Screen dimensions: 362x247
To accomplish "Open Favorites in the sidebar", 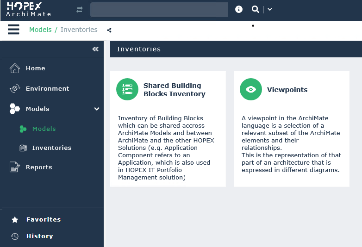I will pyautogui.click(x=43, y=219).
